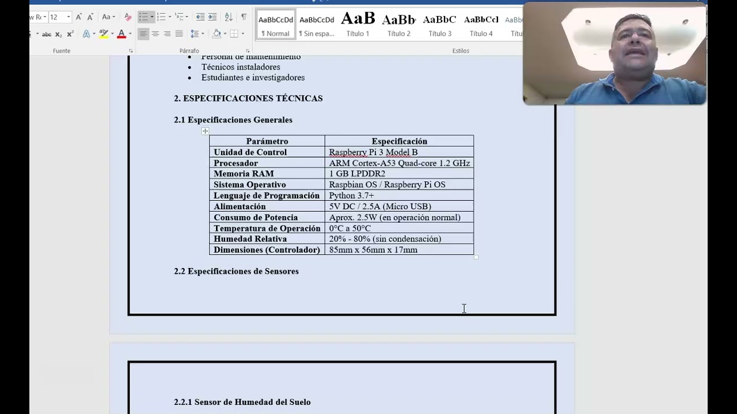Apply the Título 2 style
This screenshot has width=737, height=414.
[399, 25]
